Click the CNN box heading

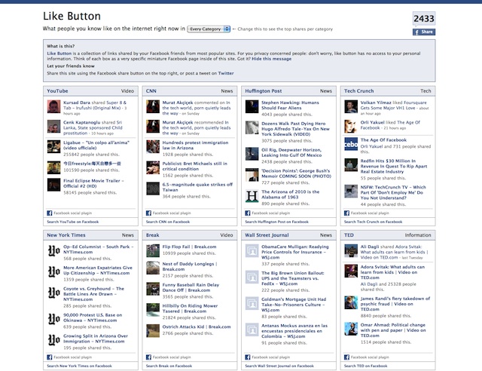[151, 90]
